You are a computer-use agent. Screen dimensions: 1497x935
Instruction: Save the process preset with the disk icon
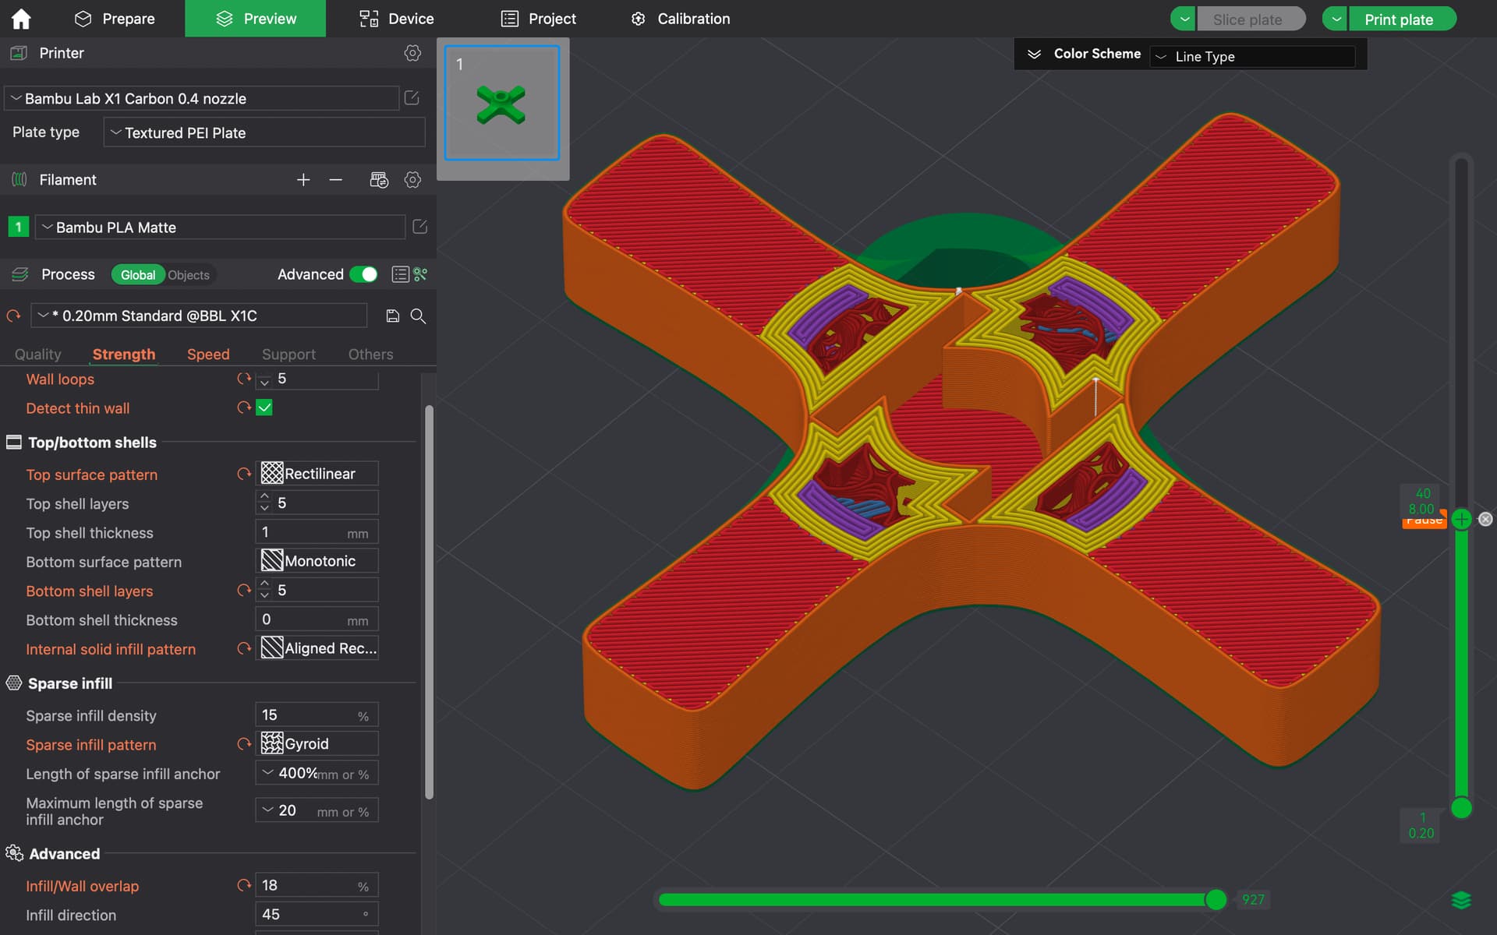[393, 316]
